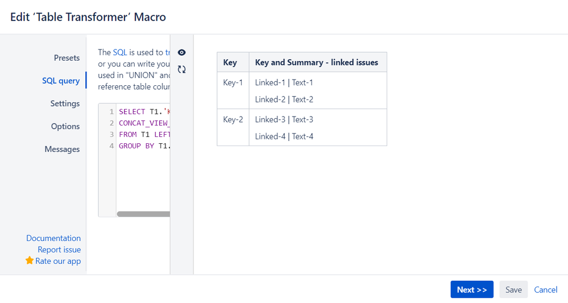Select the SQL query tab

pyautogui.click(x=61, y=81)
